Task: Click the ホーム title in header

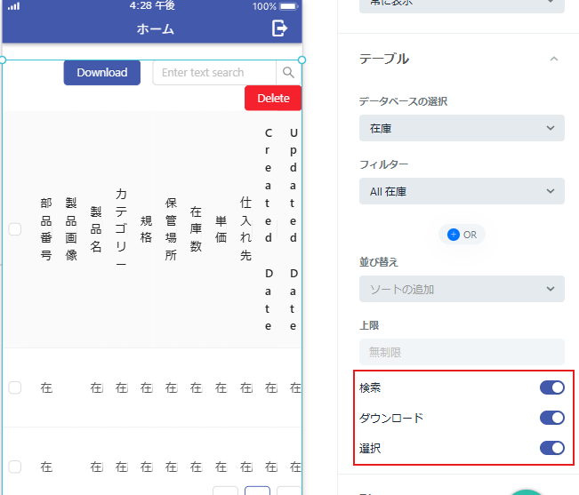Action: pyautogui.click(x=155, y=28)
